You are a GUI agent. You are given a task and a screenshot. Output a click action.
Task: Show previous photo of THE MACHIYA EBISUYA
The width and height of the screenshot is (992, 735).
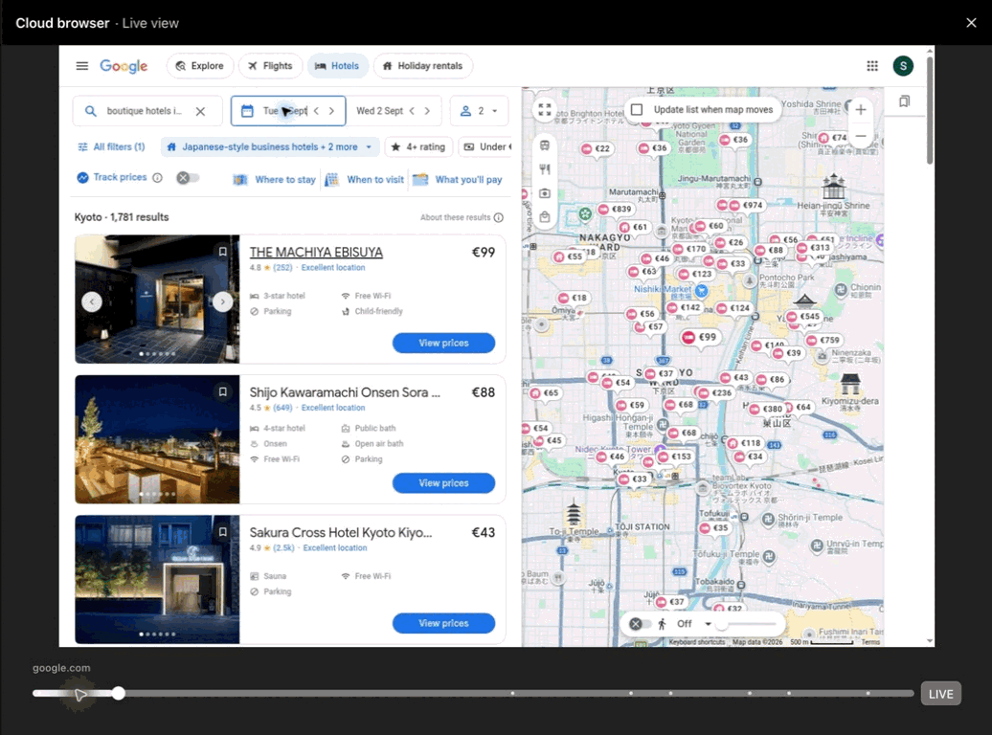[92, 301]
